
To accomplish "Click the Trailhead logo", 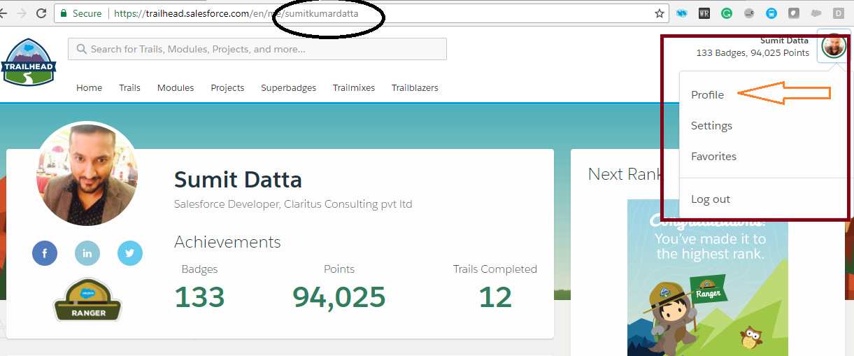I will click(28, 62).
